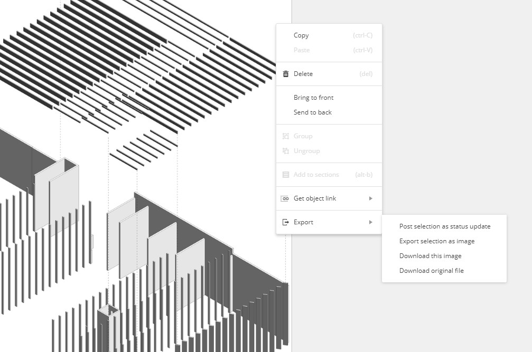Click the Ungroup icon in context menu

click(x=286, y=151)
